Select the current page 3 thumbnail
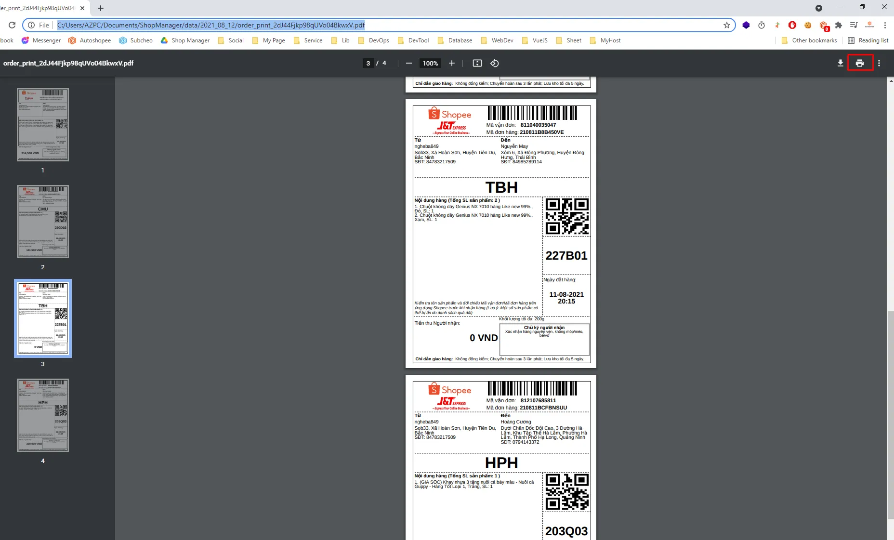Image resolution: width=894 pixels, height=540 pixels. 43,318
